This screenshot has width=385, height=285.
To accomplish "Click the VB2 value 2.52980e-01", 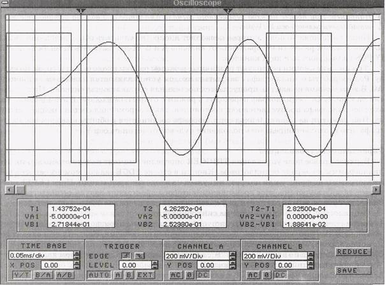I will 182,224.
